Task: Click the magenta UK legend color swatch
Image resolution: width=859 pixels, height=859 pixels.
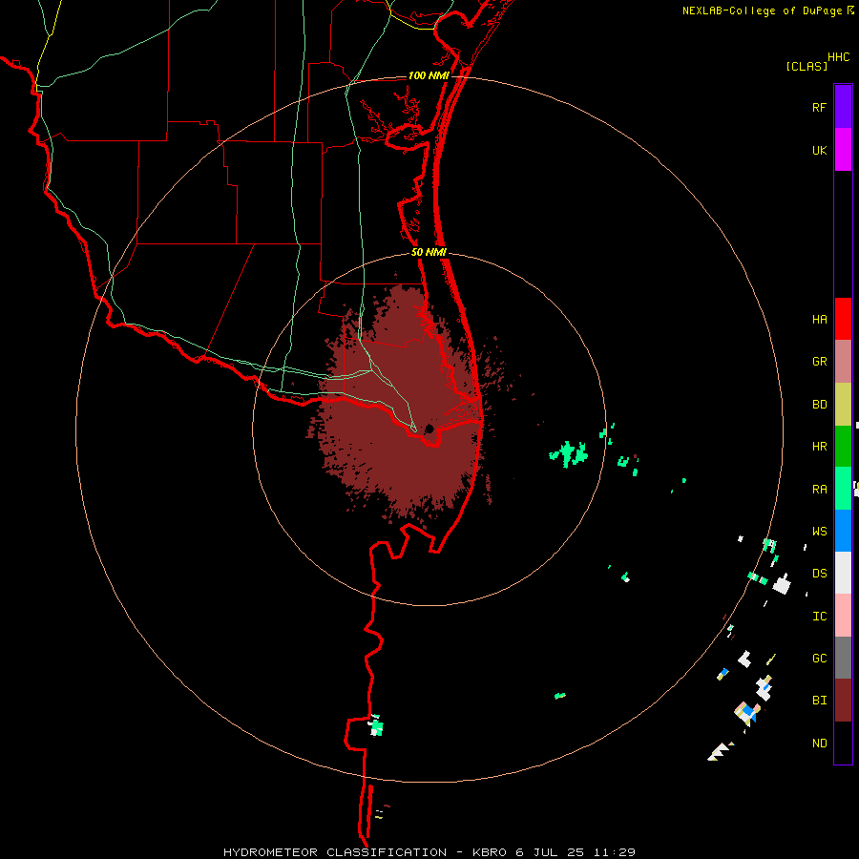Action: (843, 150)
